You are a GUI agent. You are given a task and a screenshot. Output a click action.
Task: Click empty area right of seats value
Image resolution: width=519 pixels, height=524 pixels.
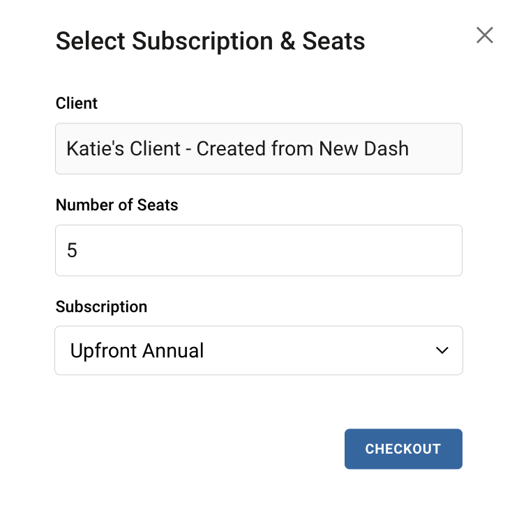(x=268, y=250)
